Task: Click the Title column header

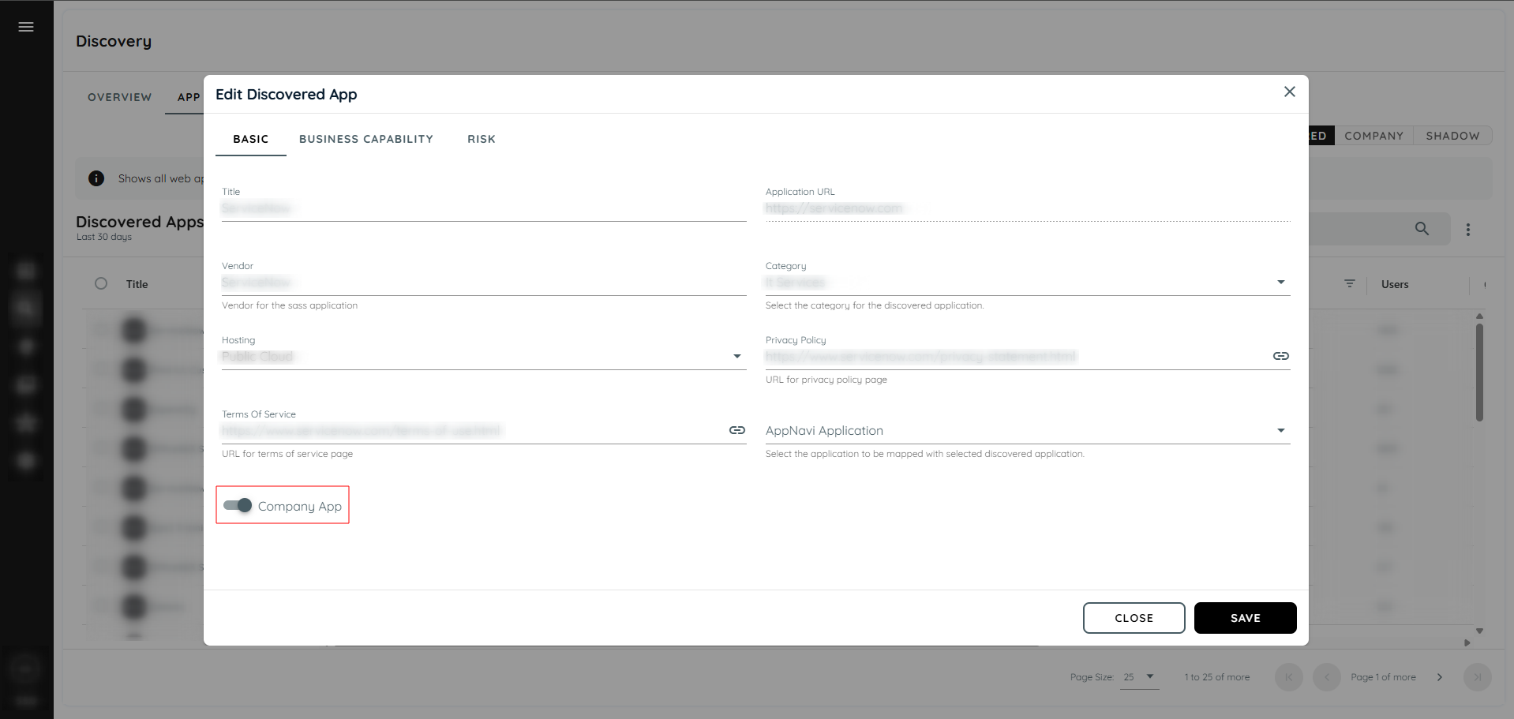Action: pos(137,285)
